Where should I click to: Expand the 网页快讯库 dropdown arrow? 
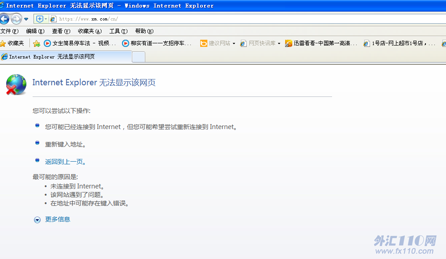279,43
